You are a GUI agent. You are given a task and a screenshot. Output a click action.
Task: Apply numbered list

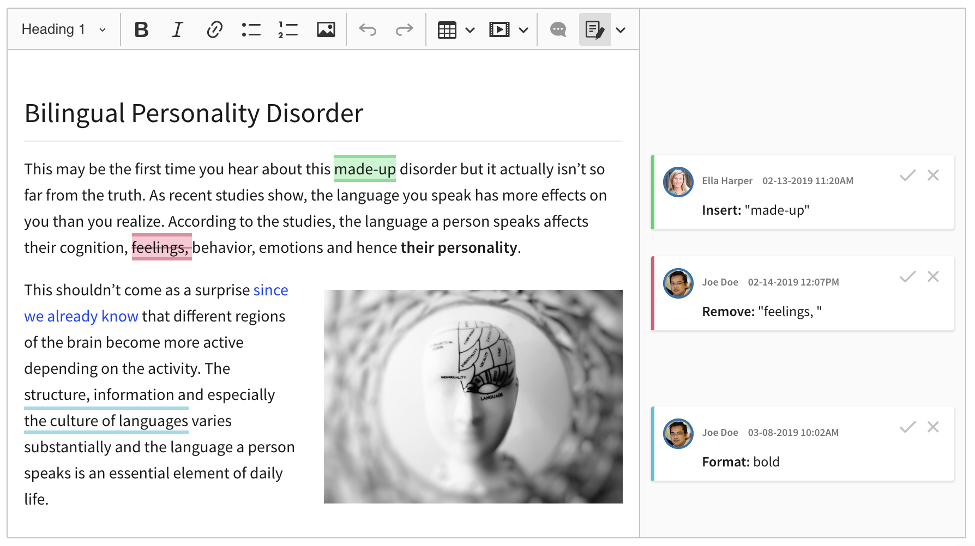pyautogui.click(x=287, y=29)
